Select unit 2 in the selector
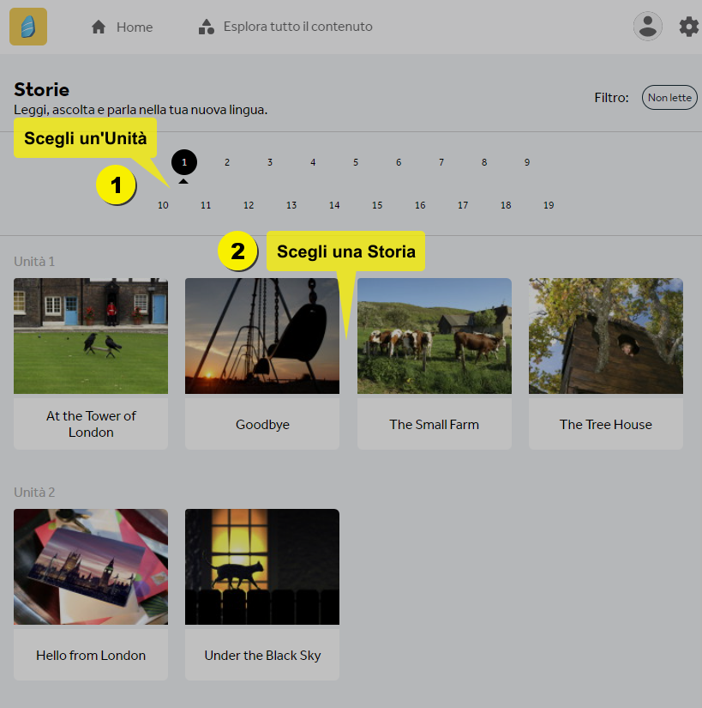 click(227, 162)
